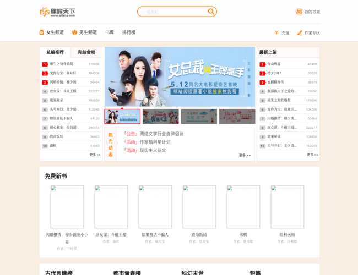Click the 女总裁 main banner image

point(180,76)
